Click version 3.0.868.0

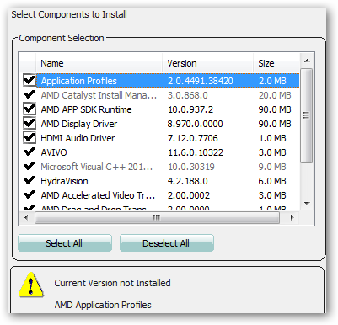pyautogui.click(x=188, y=95)
